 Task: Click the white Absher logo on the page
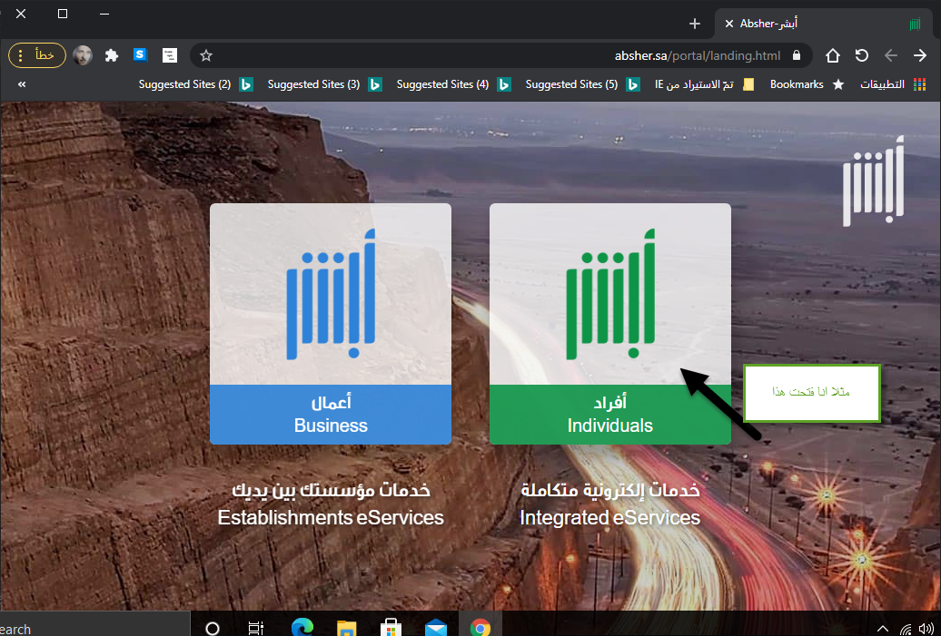coord(873,181)
